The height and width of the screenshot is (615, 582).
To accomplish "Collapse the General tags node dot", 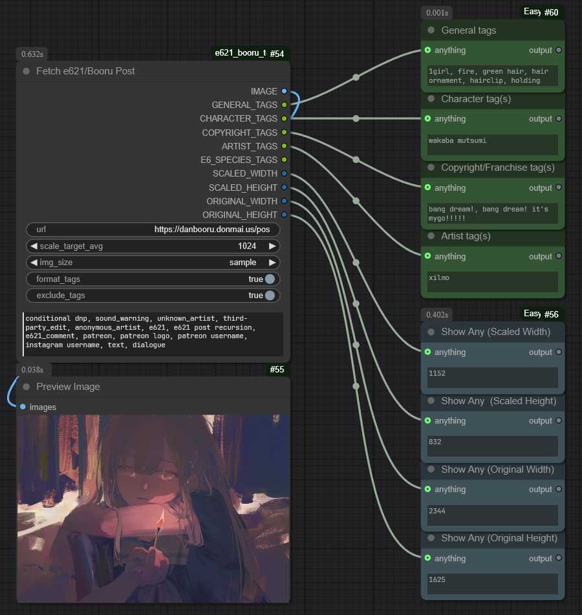I will pos(431,30).
